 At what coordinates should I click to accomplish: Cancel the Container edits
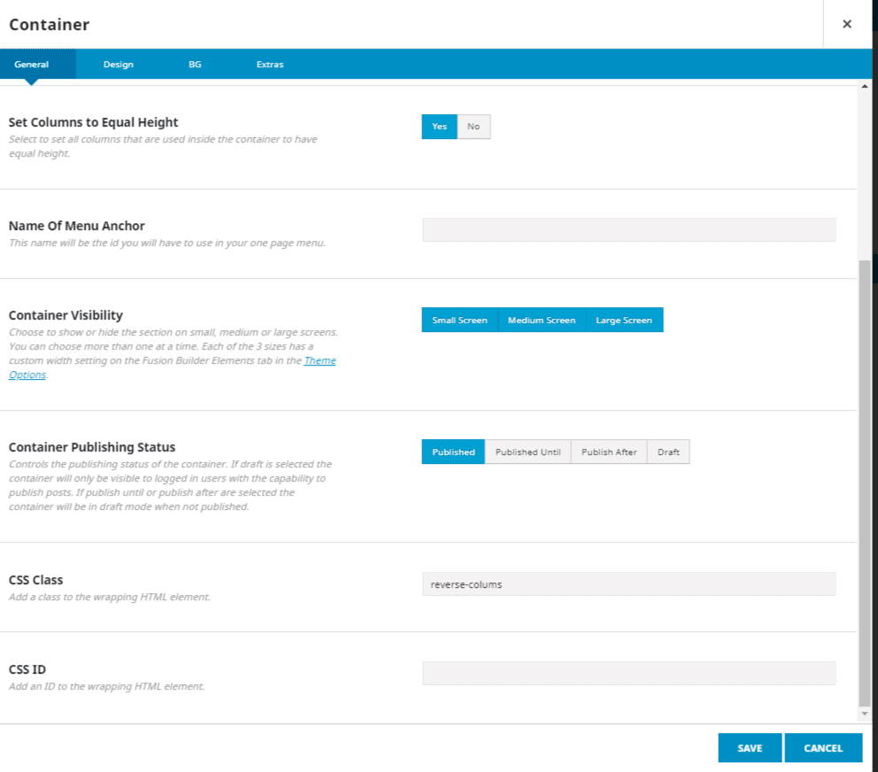(x=823, y=747)
